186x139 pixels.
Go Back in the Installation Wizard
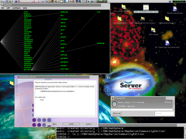click(54, 124)
